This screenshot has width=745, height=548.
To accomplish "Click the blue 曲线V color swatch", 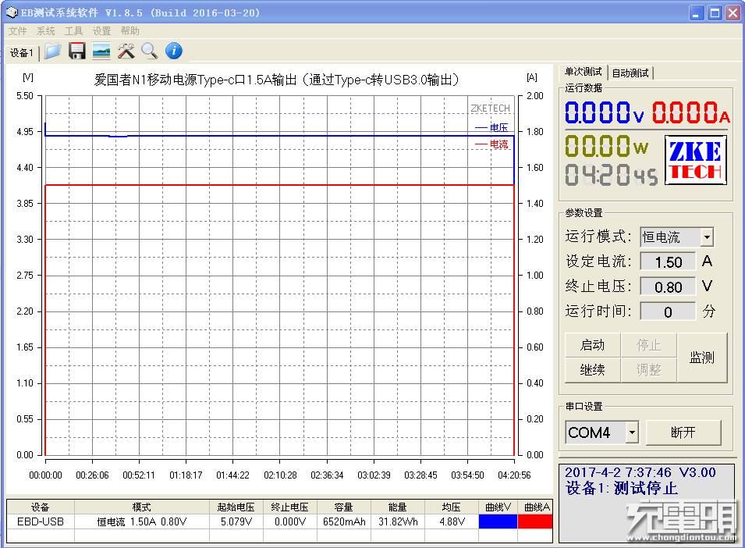I will tap(498, 521).
